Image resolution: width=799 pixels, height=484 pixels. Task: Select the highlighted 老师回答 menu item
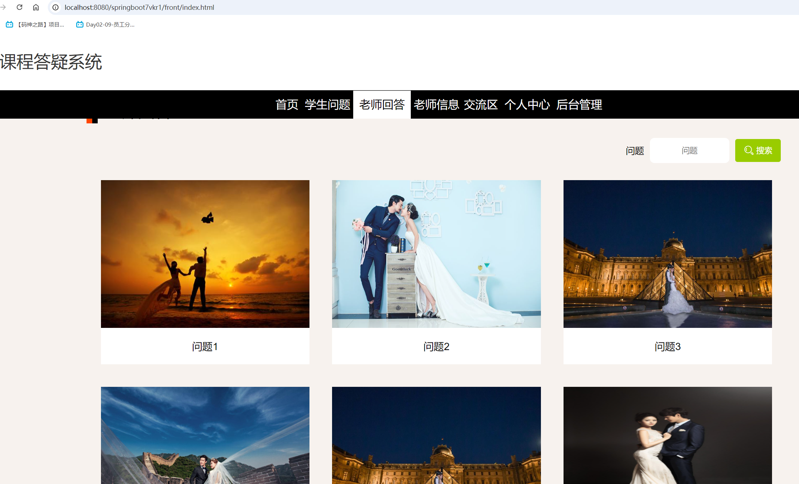[x=382, y=105]
